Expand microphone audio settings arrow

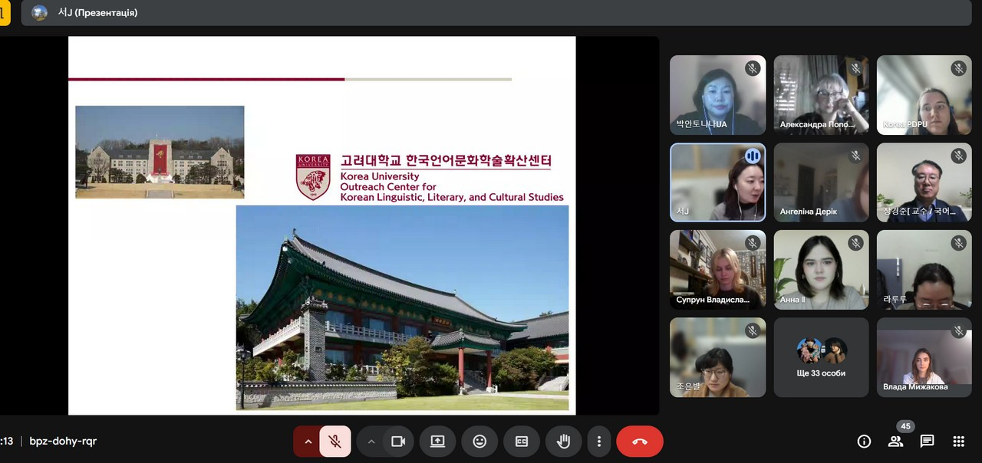308,442
